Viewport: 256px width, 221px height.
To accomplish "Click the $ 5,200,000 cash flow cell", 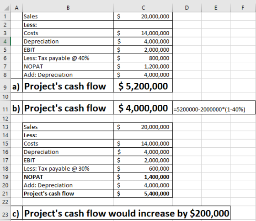I will click(143, 86).
